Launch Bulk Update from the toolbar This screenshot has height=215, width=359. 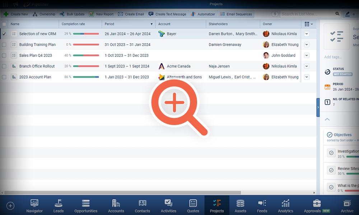(72, 14)
